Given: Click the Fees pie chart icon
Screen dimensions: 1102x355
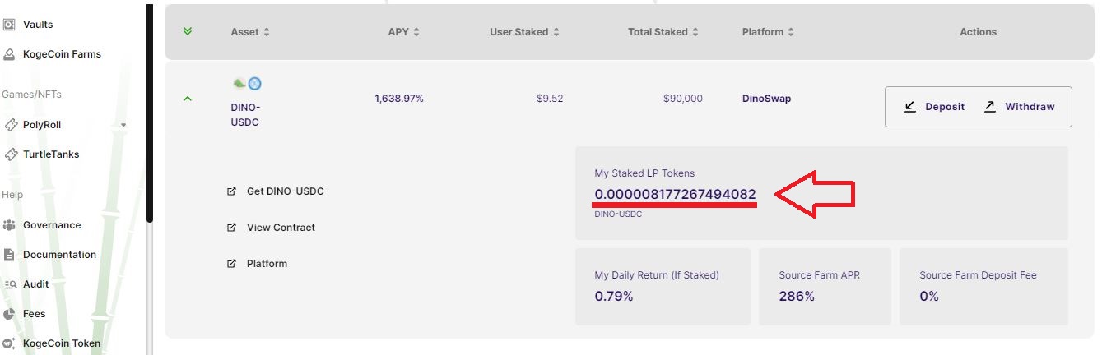Looking at the screenshot, I should 9,314.
